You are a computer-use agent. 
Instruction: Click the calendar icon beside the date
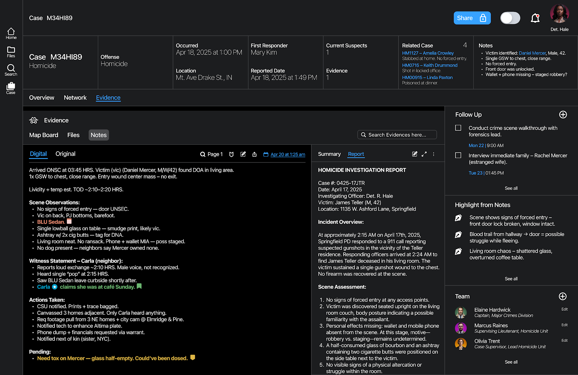point(266,154)
